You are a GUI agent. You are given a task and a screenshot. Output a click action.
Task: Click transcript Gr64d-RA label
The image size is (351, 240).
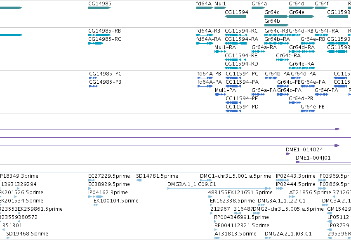coord(302,47)
